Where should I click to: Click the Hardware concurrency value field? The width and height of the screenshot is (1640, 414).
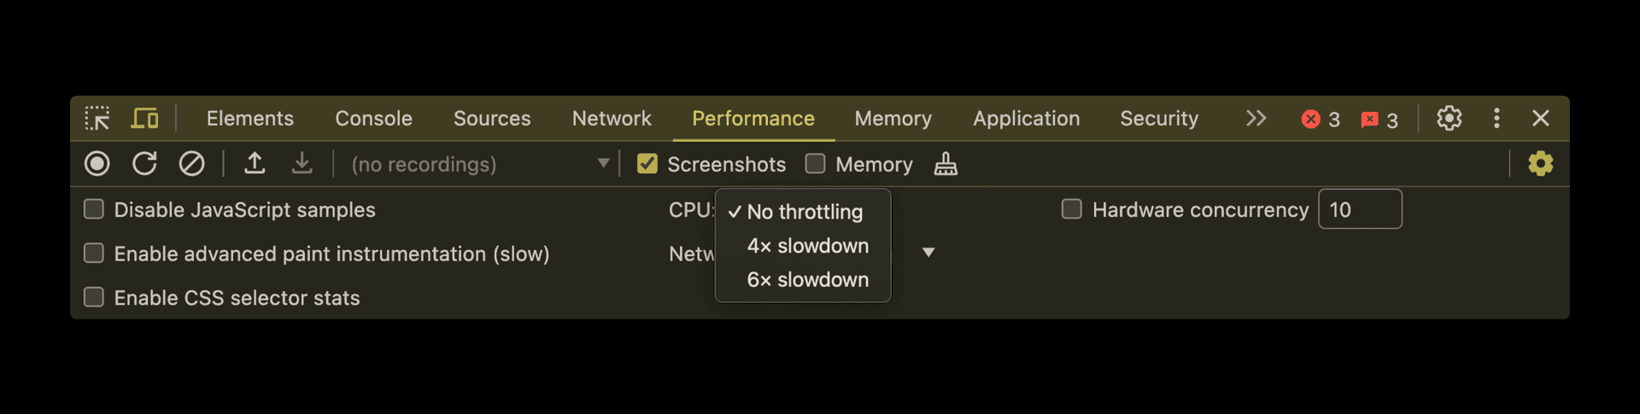pyautogui.click(x=1360, y=209)
